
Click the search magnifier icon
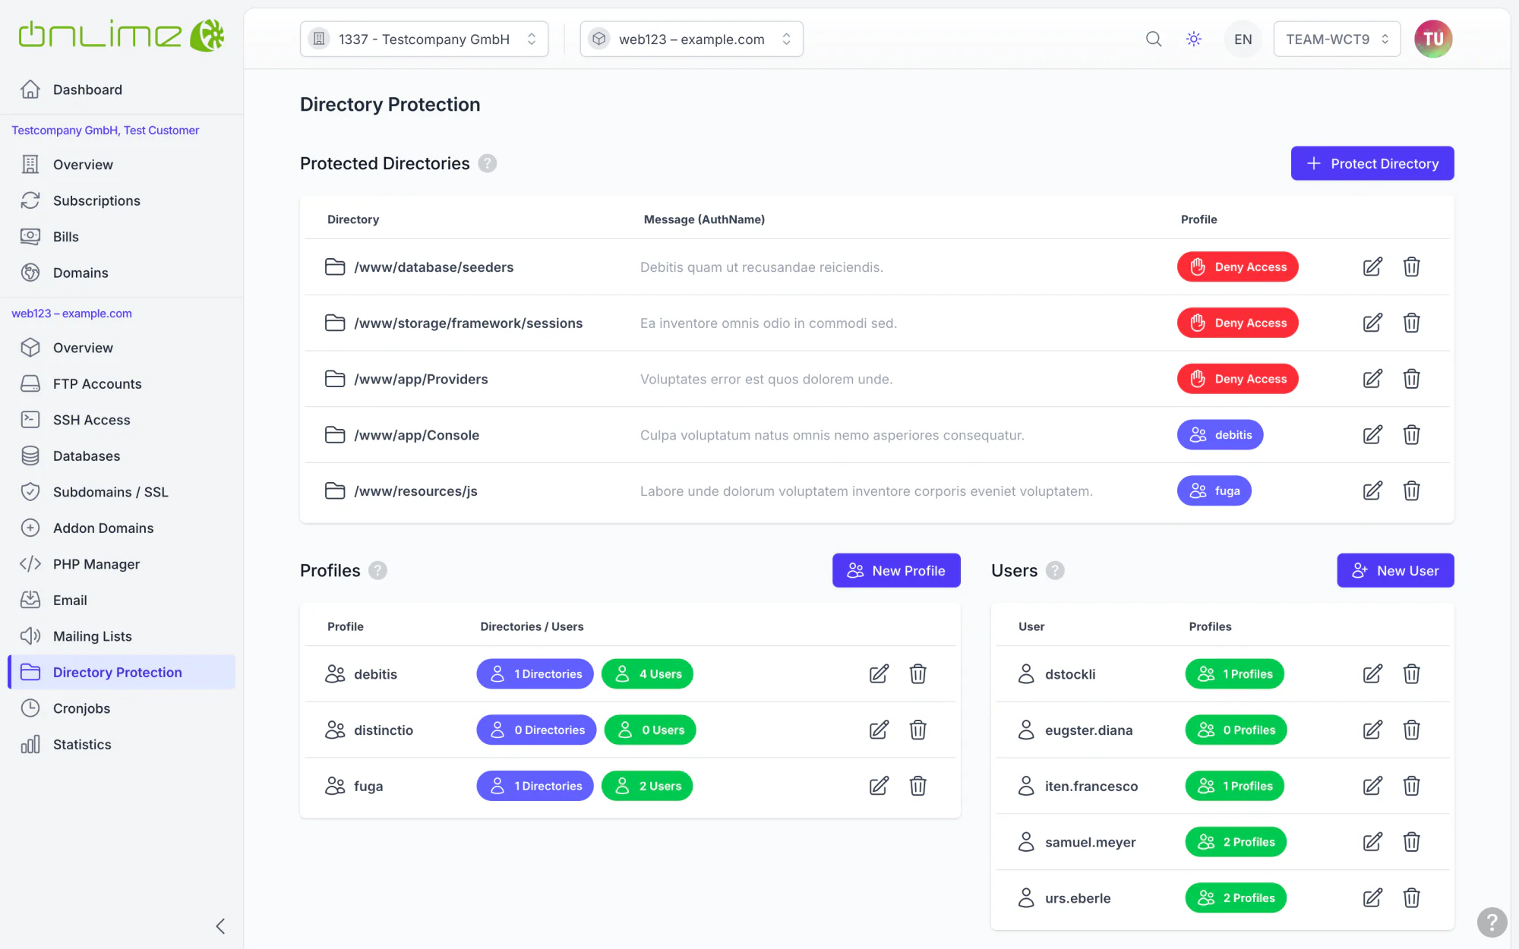1154,39
